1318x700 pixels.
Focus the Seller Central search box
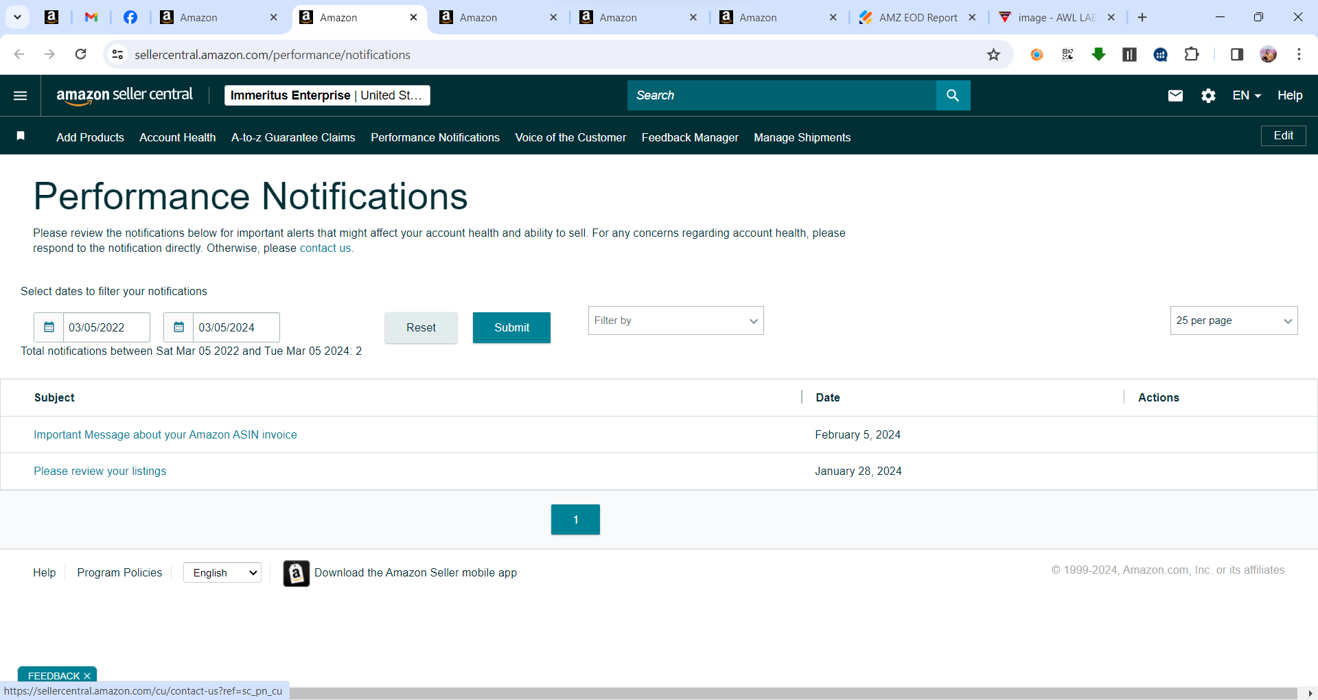tap(782, 95)
